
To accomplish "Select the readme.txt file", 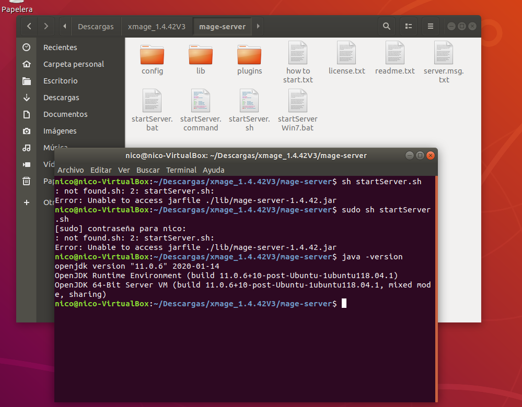I will click(x=395, y=58).
